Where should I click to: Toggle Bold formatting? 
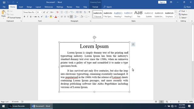pyautogui.click(x=24, y=17)
